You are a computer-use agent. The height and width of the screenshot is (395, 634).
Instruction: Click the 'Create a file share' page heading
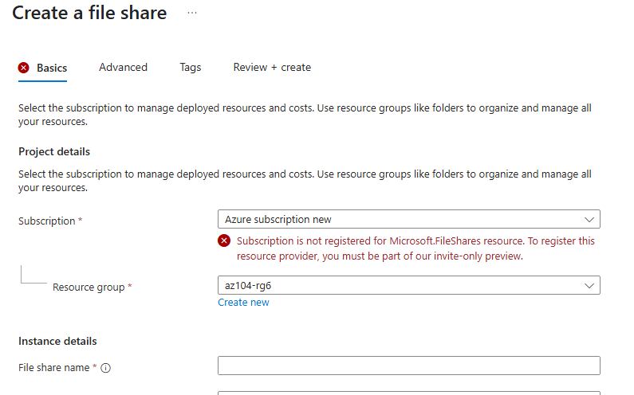89,14
